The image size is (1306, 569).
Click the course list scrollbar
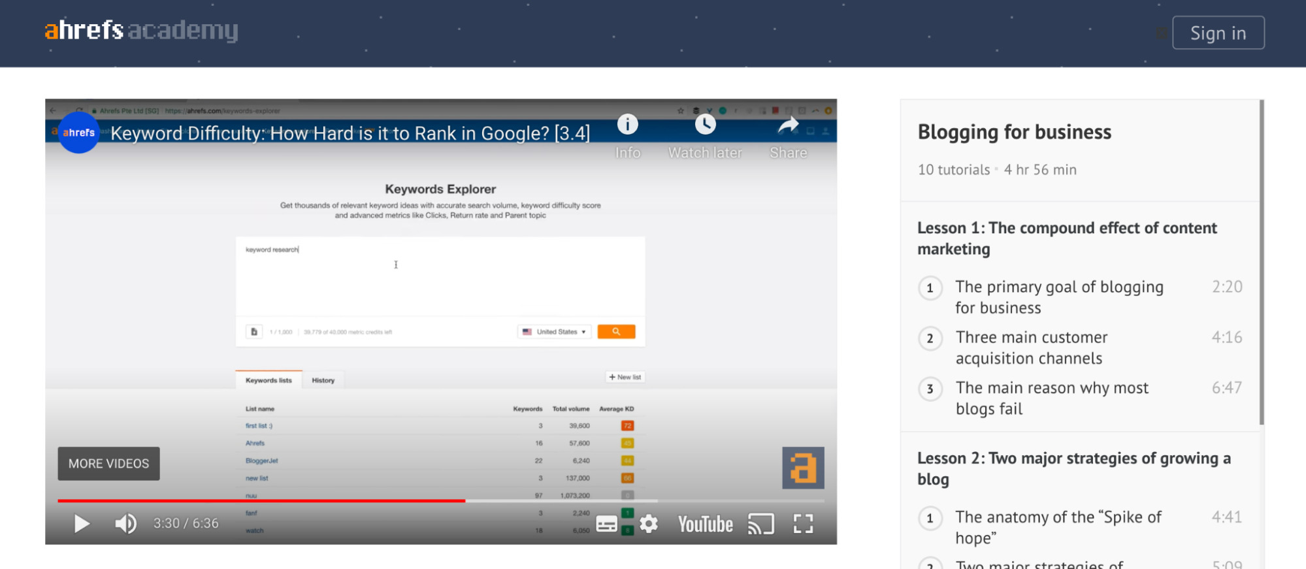1262,261
